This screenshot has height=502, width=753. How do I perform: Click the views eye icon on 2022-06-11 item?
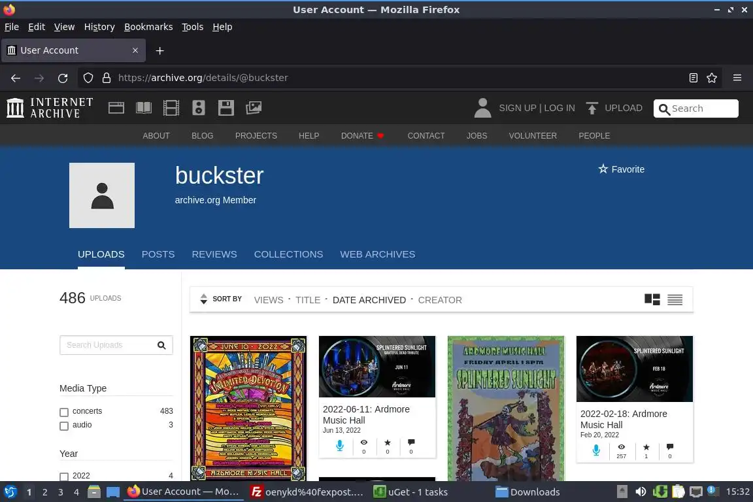[x=363, y=443]
